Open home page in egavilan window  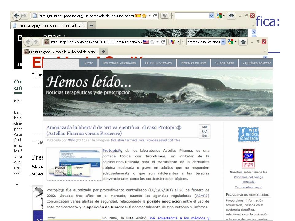click(243, 42)
